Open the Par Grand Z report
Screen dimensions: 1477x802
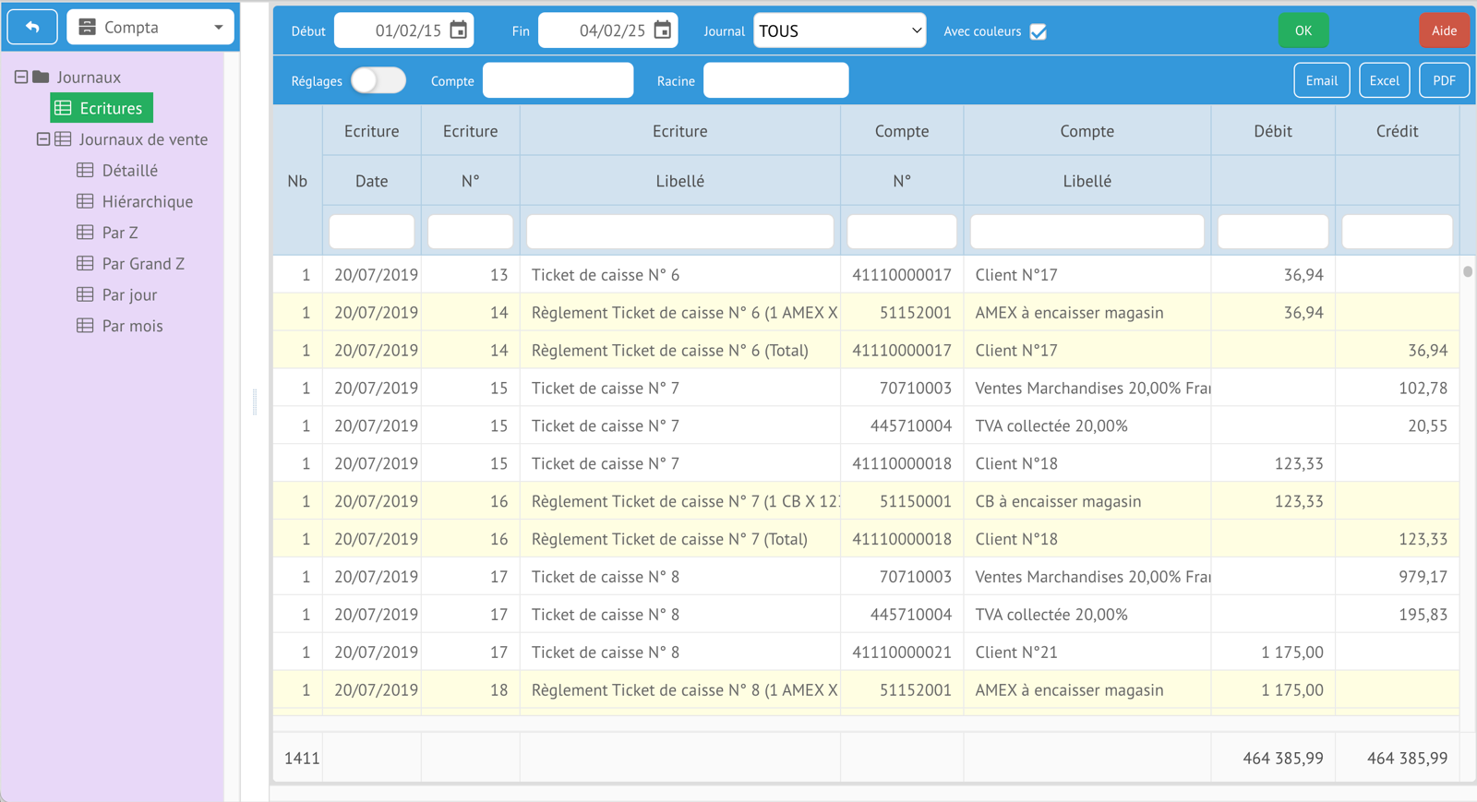point(143,264)
